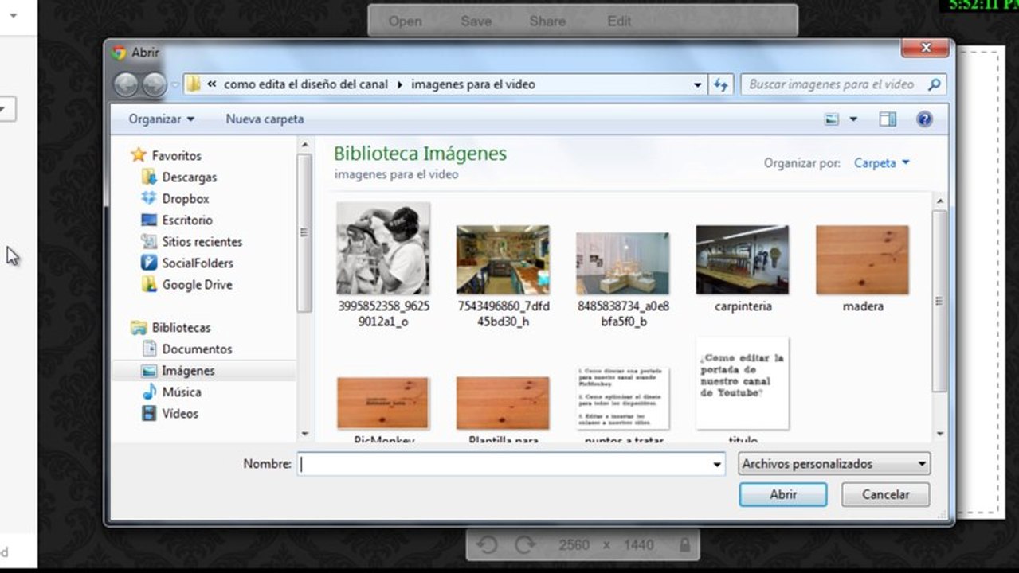This screenshot has height=573, width=1019.
Task: Open Archivos personalizados file type dropdown
Action: [834, 464]
